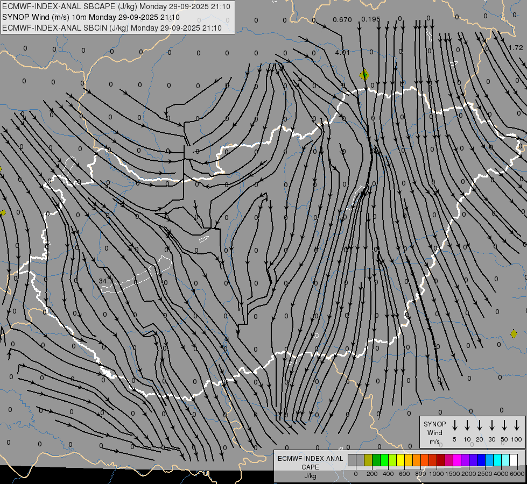Select the bright green CAPE legend swatch
Image resolution: width=527 pixels, height=484 pixels.
[384, 460]
